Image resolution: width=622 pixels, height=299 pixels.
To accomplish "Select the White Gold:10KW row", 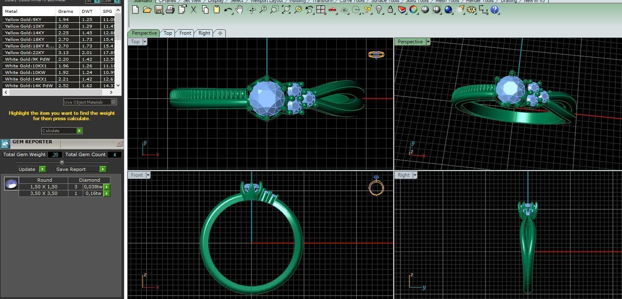I will click(59, 72).
